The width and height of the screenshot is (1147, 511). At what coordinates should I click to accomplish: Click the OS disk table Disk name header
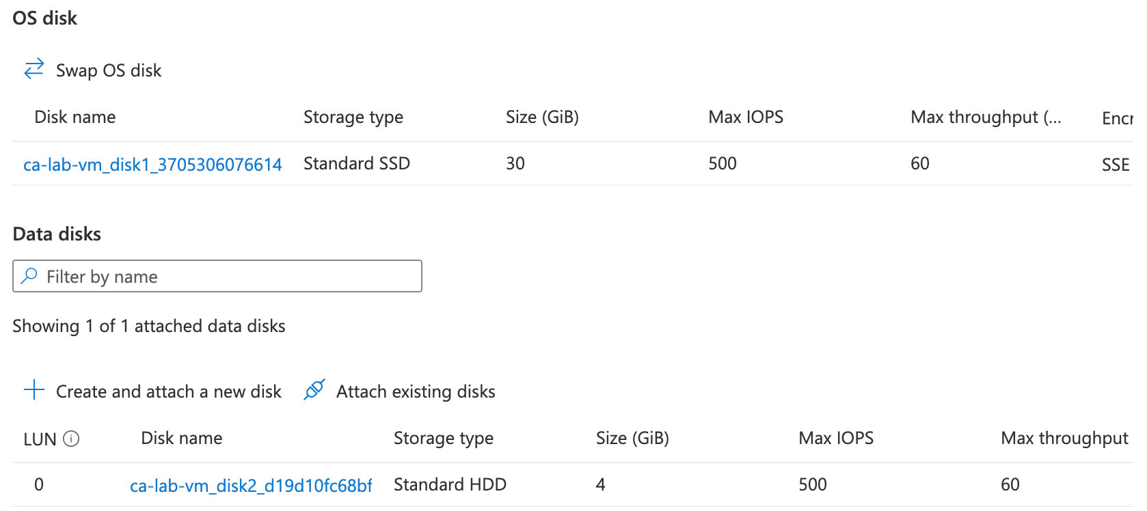(x=75, y=118)
